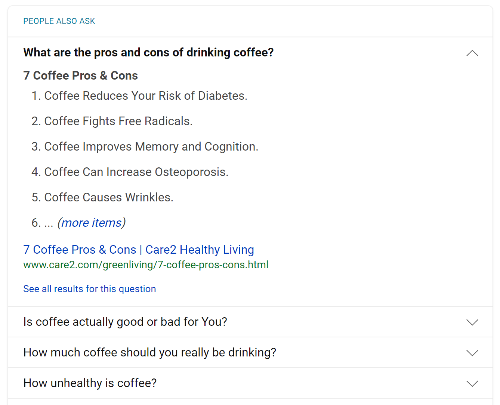Click the green care2.com URL
The width and height of the screenshot is (500, 405).
click(146, 265)
